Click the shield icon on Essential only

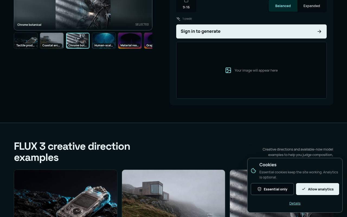pos(259,189)
